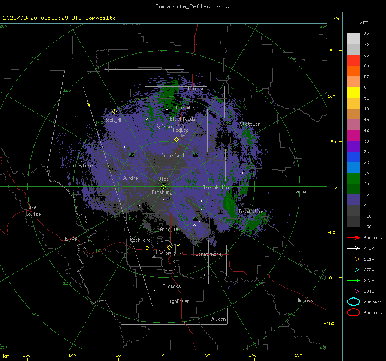
Task: Click the Drumheller label on map
Action: 251,212
